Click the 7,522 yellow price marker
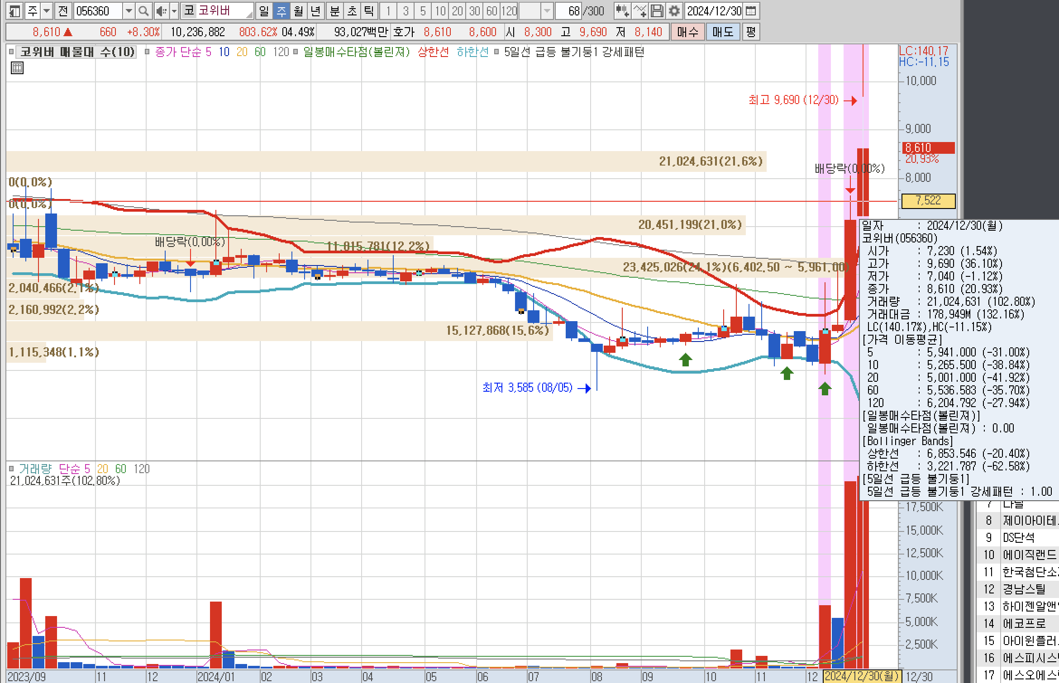The image size is (1059, 683). (x=928, y=201)
